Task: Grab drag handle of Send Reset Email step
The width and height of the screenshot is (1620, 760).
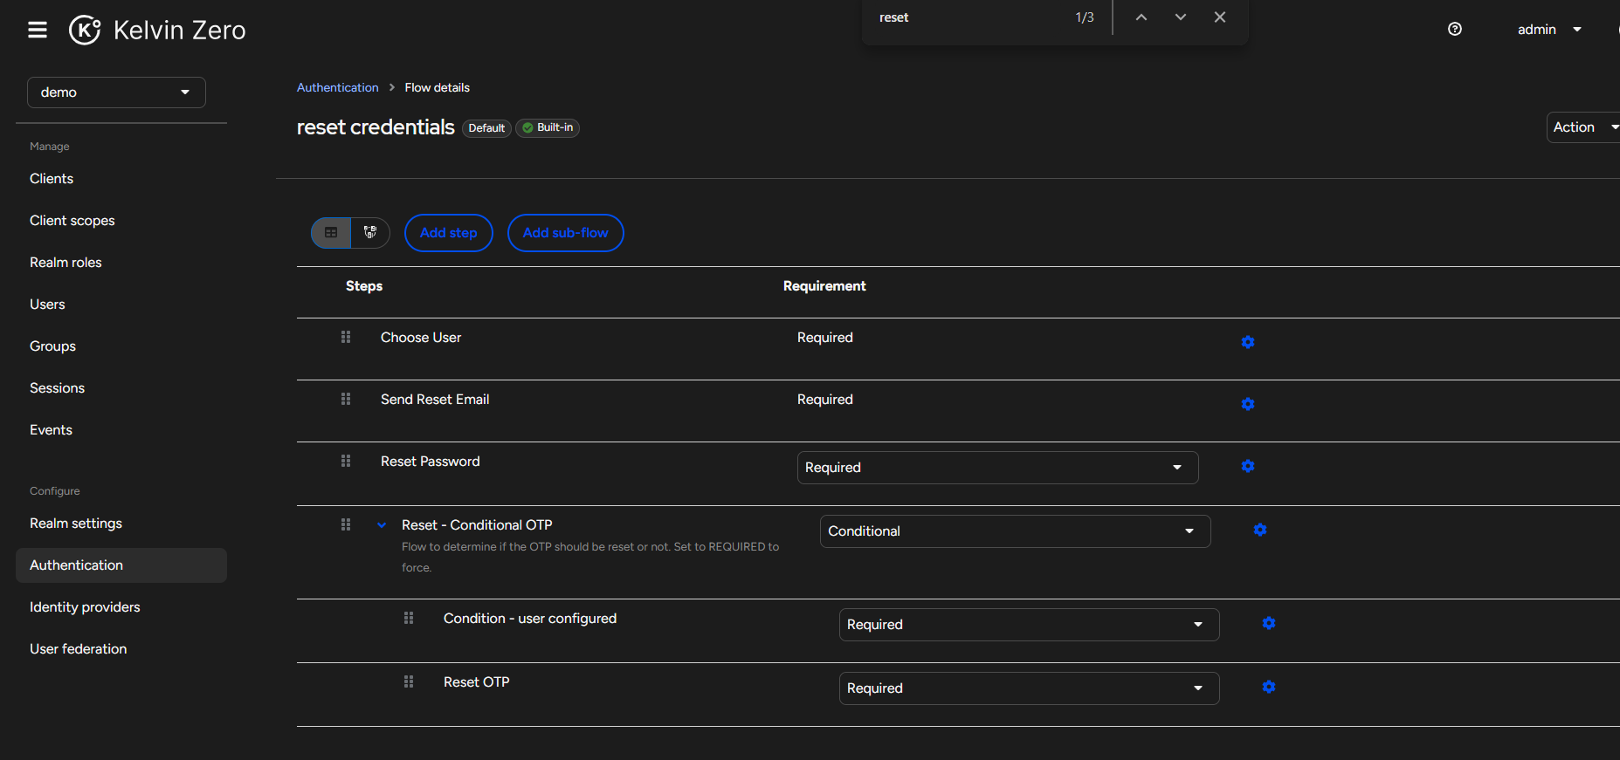Action: [x=346, y=399]
